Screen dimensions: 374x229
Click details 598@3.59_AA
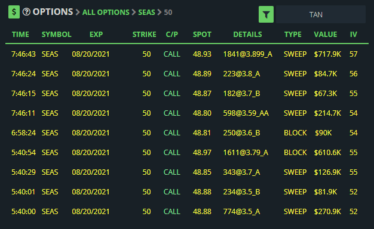point(246,113)
